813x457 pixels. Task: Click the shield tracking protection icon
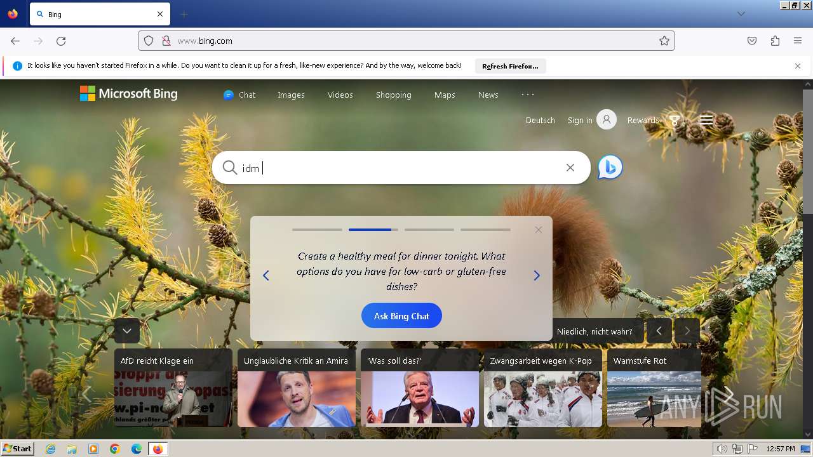tap(149, 41)
